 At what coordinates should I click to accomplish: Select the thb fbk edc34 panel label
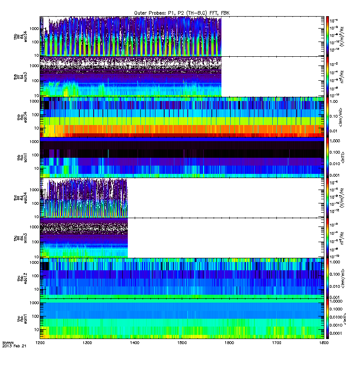click(x=22, y=117)
